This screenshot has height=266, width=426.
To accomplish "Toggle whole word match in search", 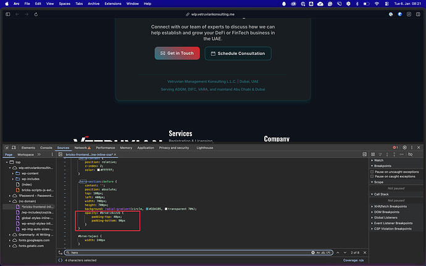I will (323, 252).
